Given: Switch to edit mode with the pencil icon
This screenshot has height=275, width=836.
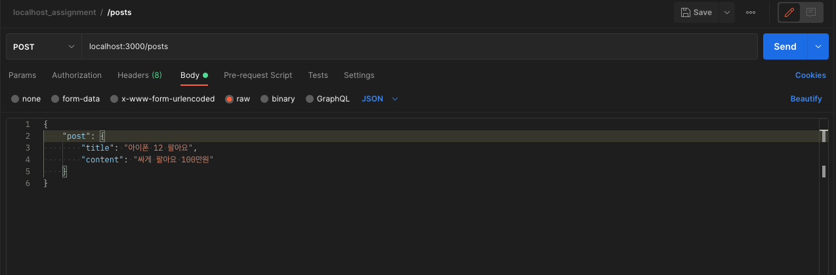Looking at the screenshot, I should (x=789, y=12).
